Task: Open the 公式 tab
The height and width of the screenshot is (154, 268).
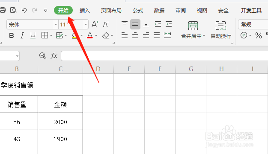Action: (x=138, y=11)
